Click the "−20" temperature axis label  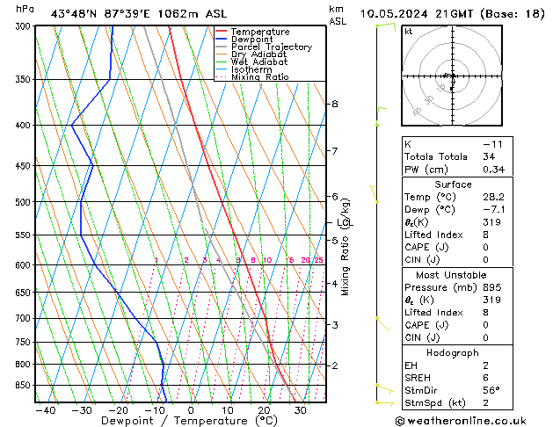118,410
